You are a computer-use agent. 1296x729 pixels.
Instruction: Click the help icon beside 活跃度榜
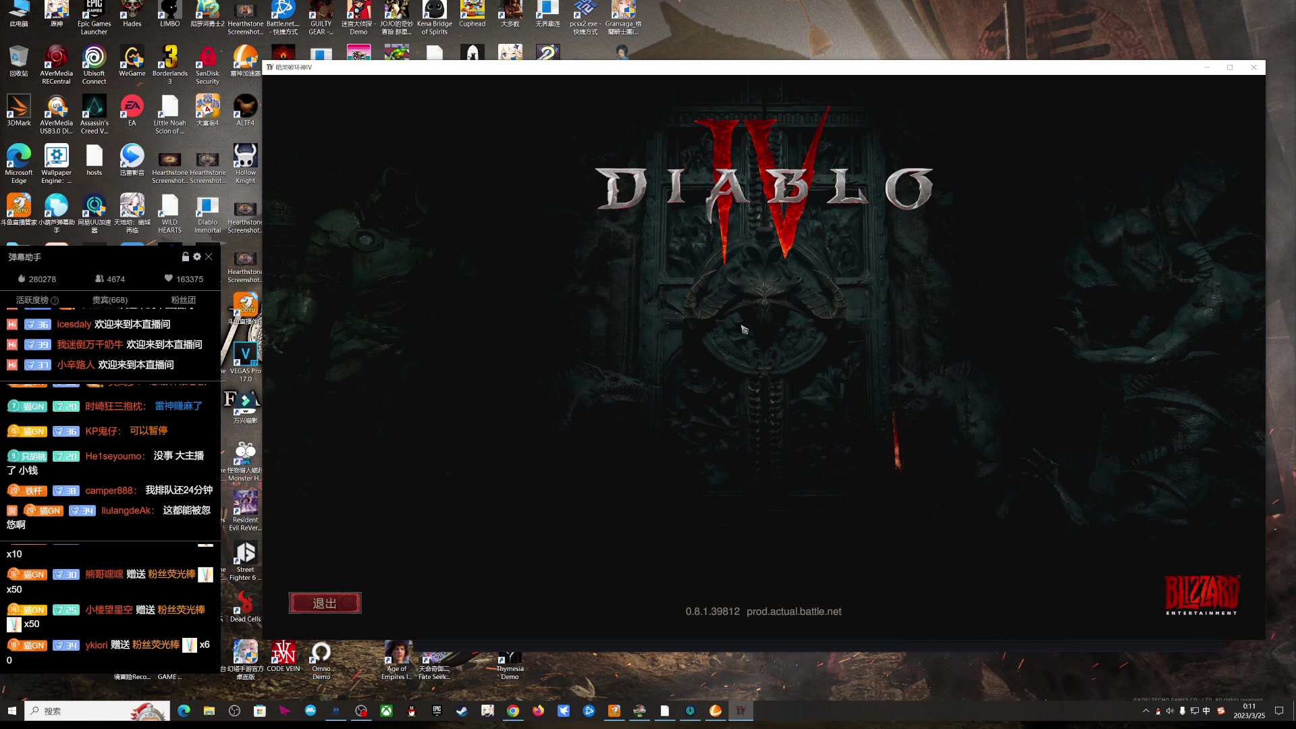pos(55,300)
